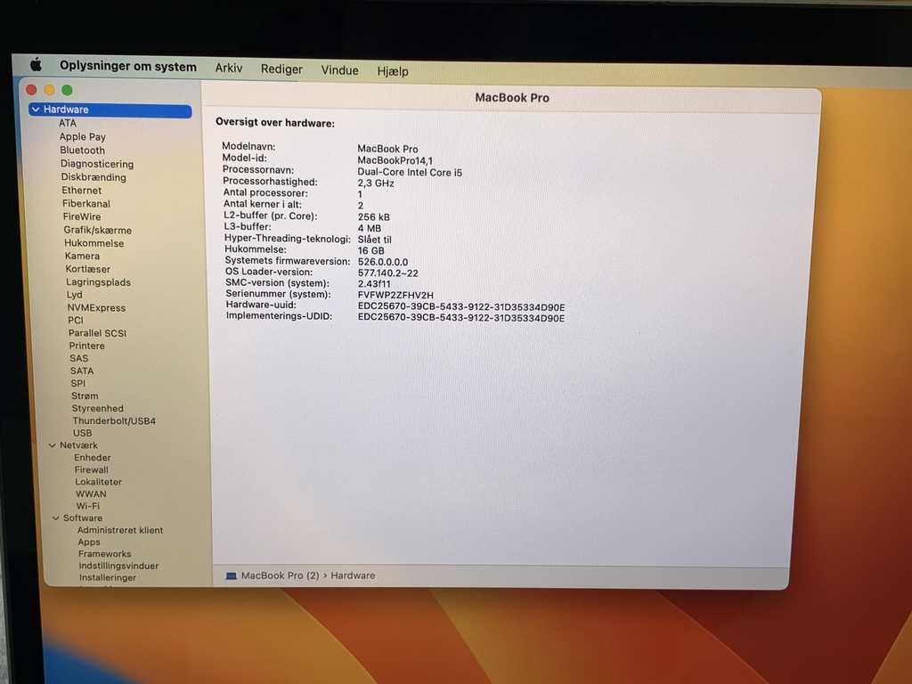Select Thunderbolt/USB4 in the sidebar
This screenshot has height=684, width=912.
(x=114, y=420)
